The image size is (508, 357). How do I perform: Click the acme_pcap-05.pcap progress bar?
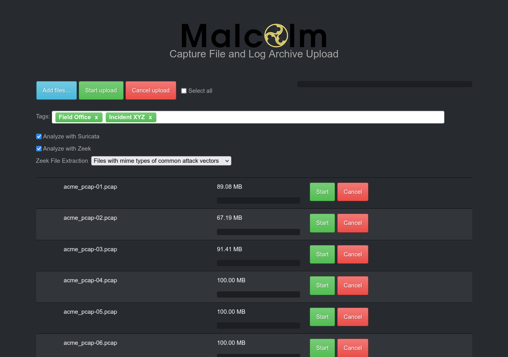(x=259, y=326)
